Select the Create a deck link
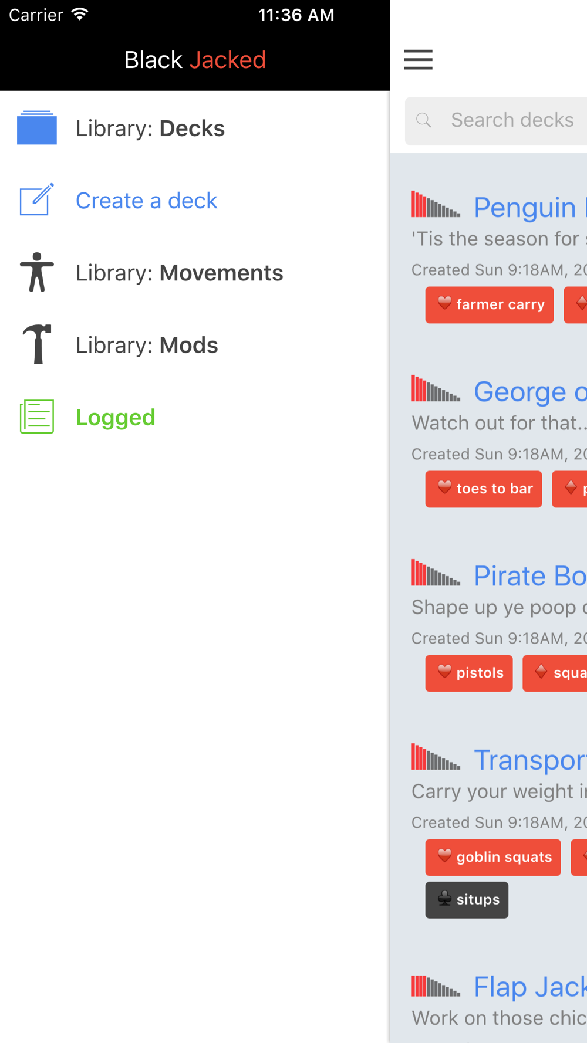The image size is (587, 1043). coord(147,201)
